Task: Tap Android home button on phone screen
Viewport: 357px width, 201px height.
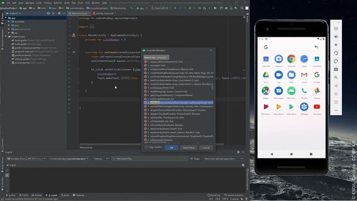Action: pos(291,154)
